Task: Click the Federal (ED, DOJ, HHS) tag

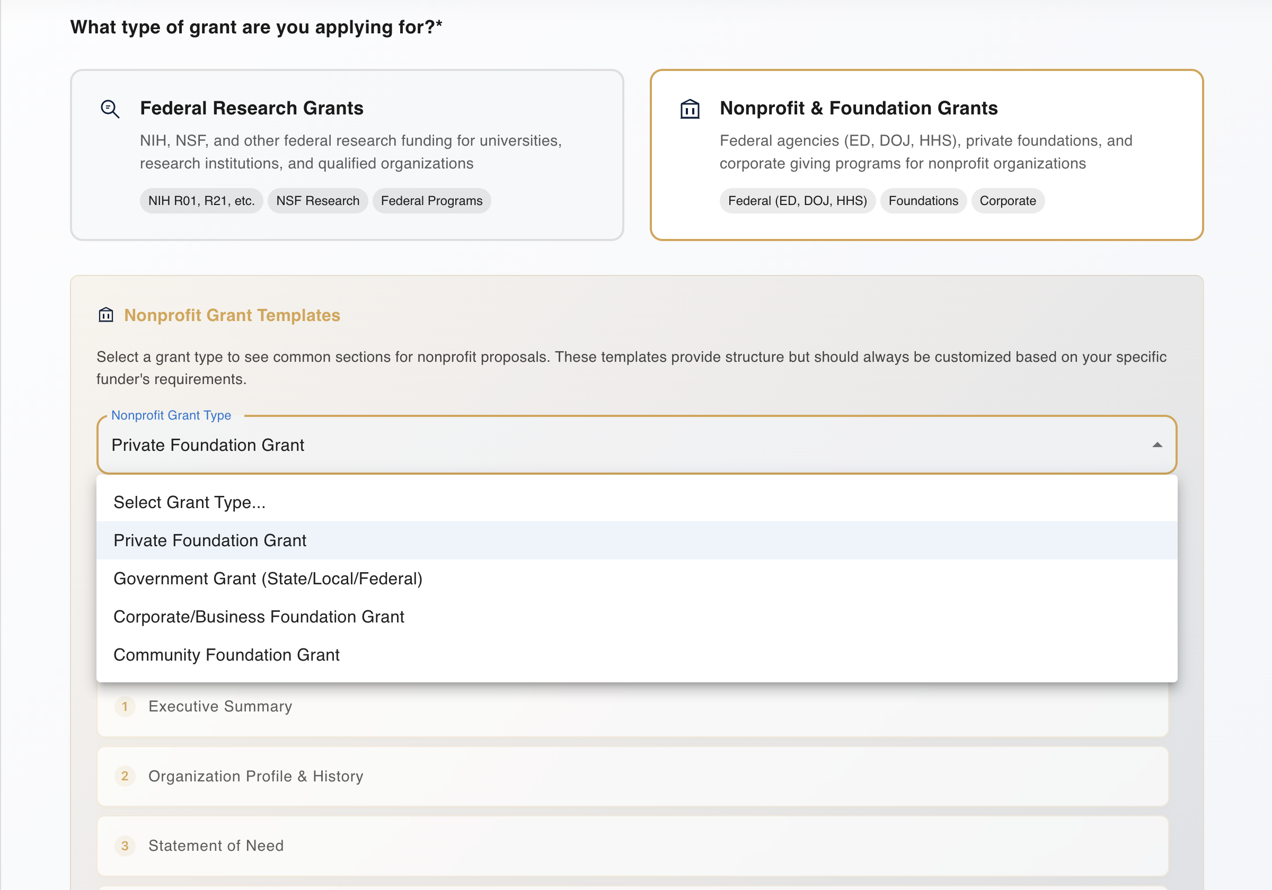Action: coord(797,201)
